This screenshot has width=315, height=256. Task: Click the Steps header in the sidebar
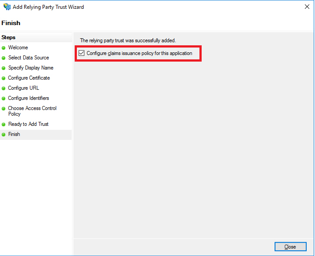click(x=8, y=37)
